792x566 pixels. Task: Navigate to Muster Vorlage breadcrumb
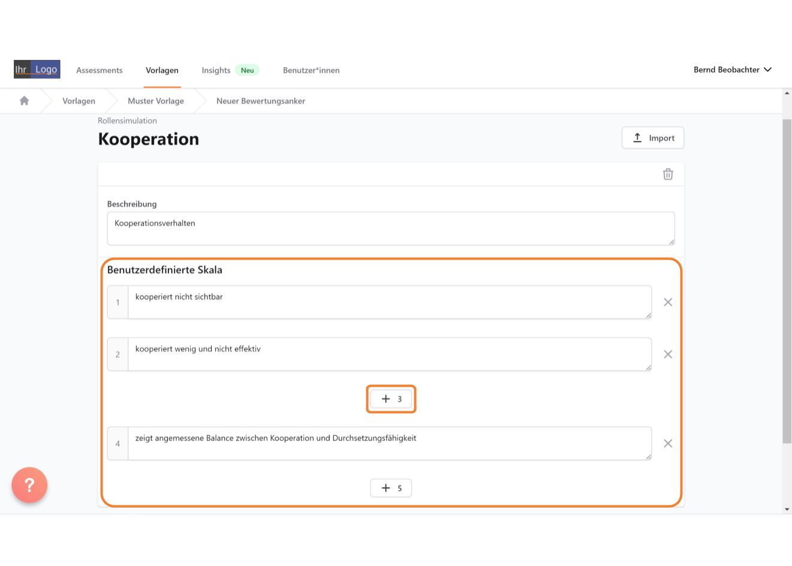156,101
